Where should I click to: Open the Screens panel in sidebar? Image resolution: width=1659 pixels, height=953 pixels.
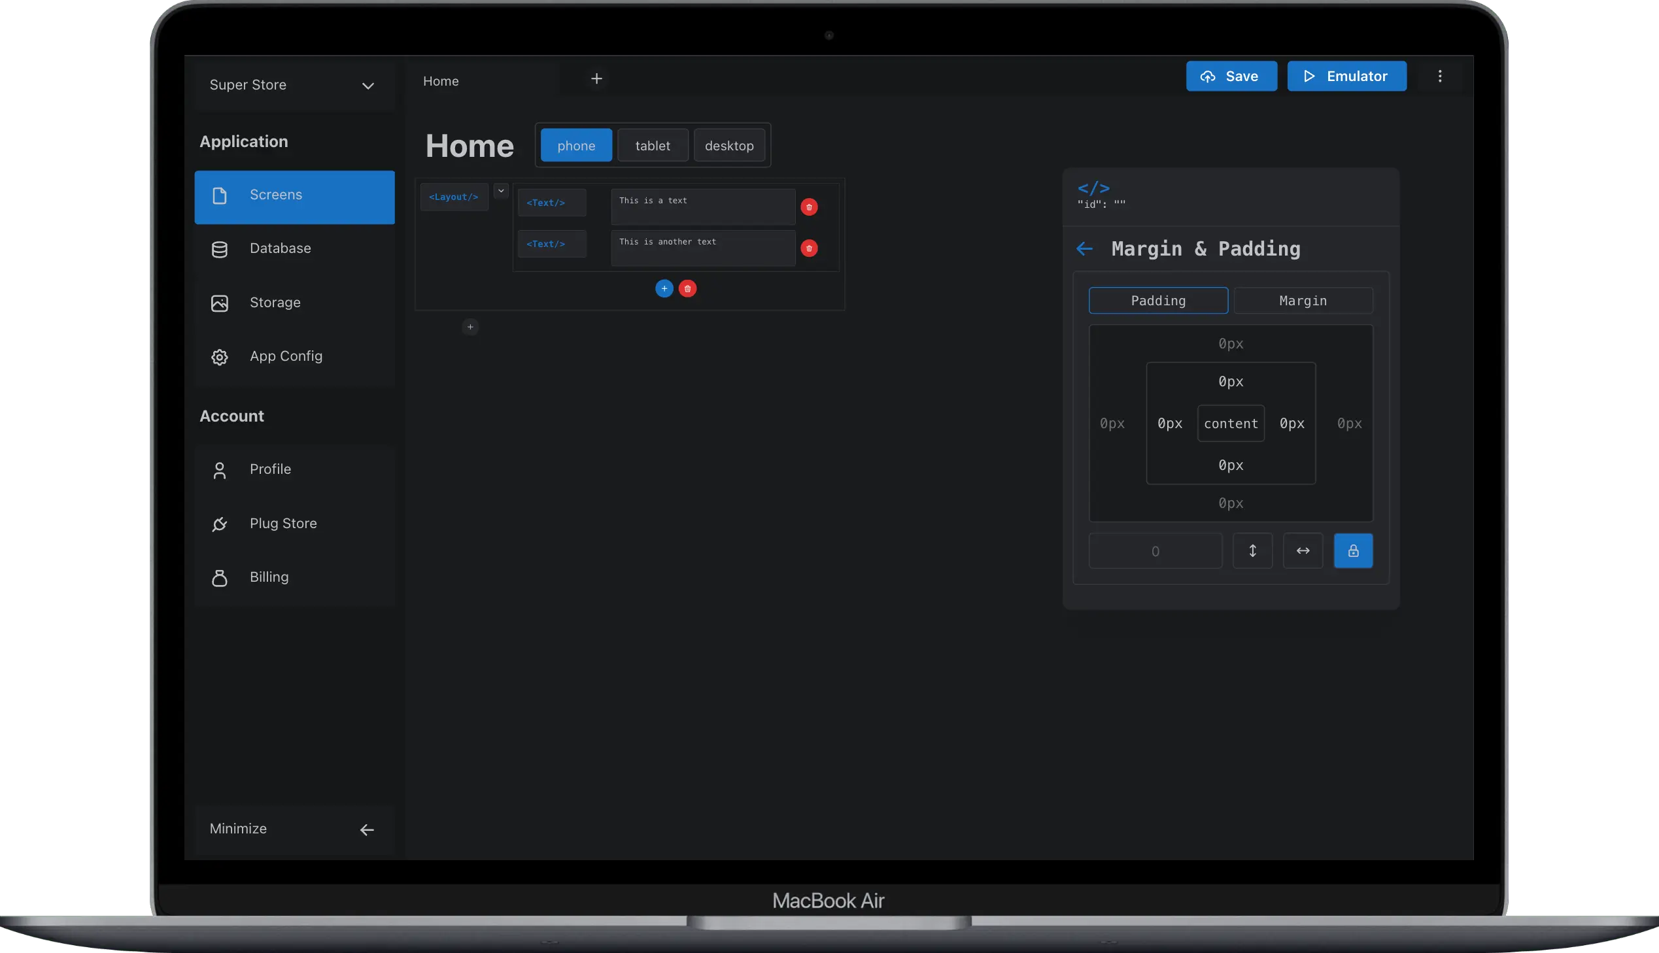coord(275,194)
